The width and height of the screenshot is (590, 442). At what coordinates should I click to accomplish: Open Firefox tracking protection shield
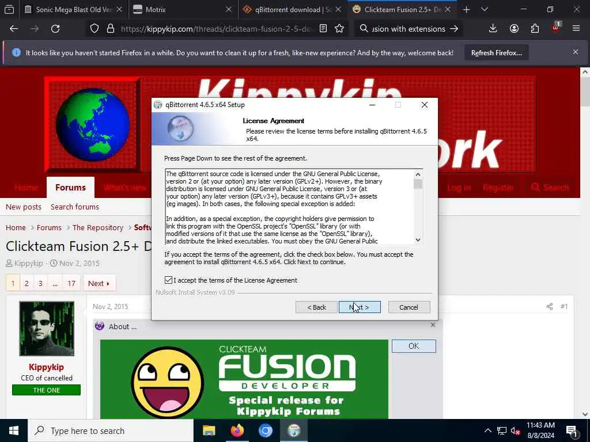[94, 29]
